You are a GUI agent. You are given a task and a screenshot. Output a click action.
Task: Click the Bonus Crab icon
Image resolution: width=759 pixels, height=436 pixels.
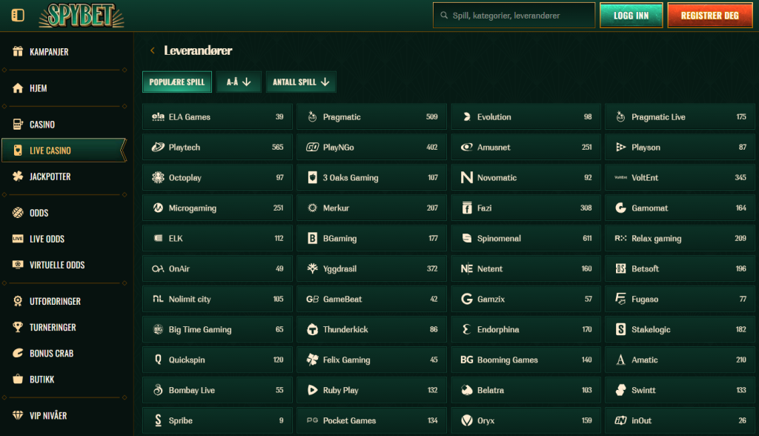[18, 353]
